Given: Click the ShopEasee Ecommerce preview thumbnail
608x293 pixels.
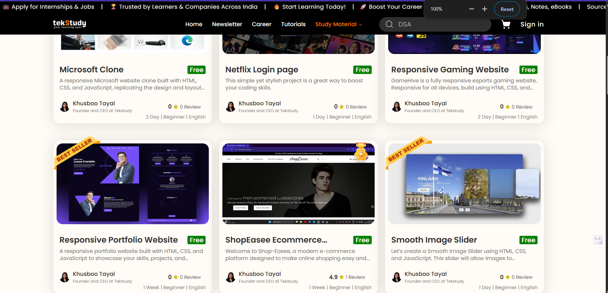Looking at the screenshot, I should coord(298,183).
